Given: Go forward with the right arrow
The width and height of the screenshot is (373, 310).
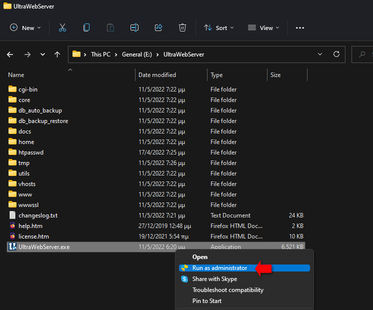Looking at the screenshot, I should 27,54.
